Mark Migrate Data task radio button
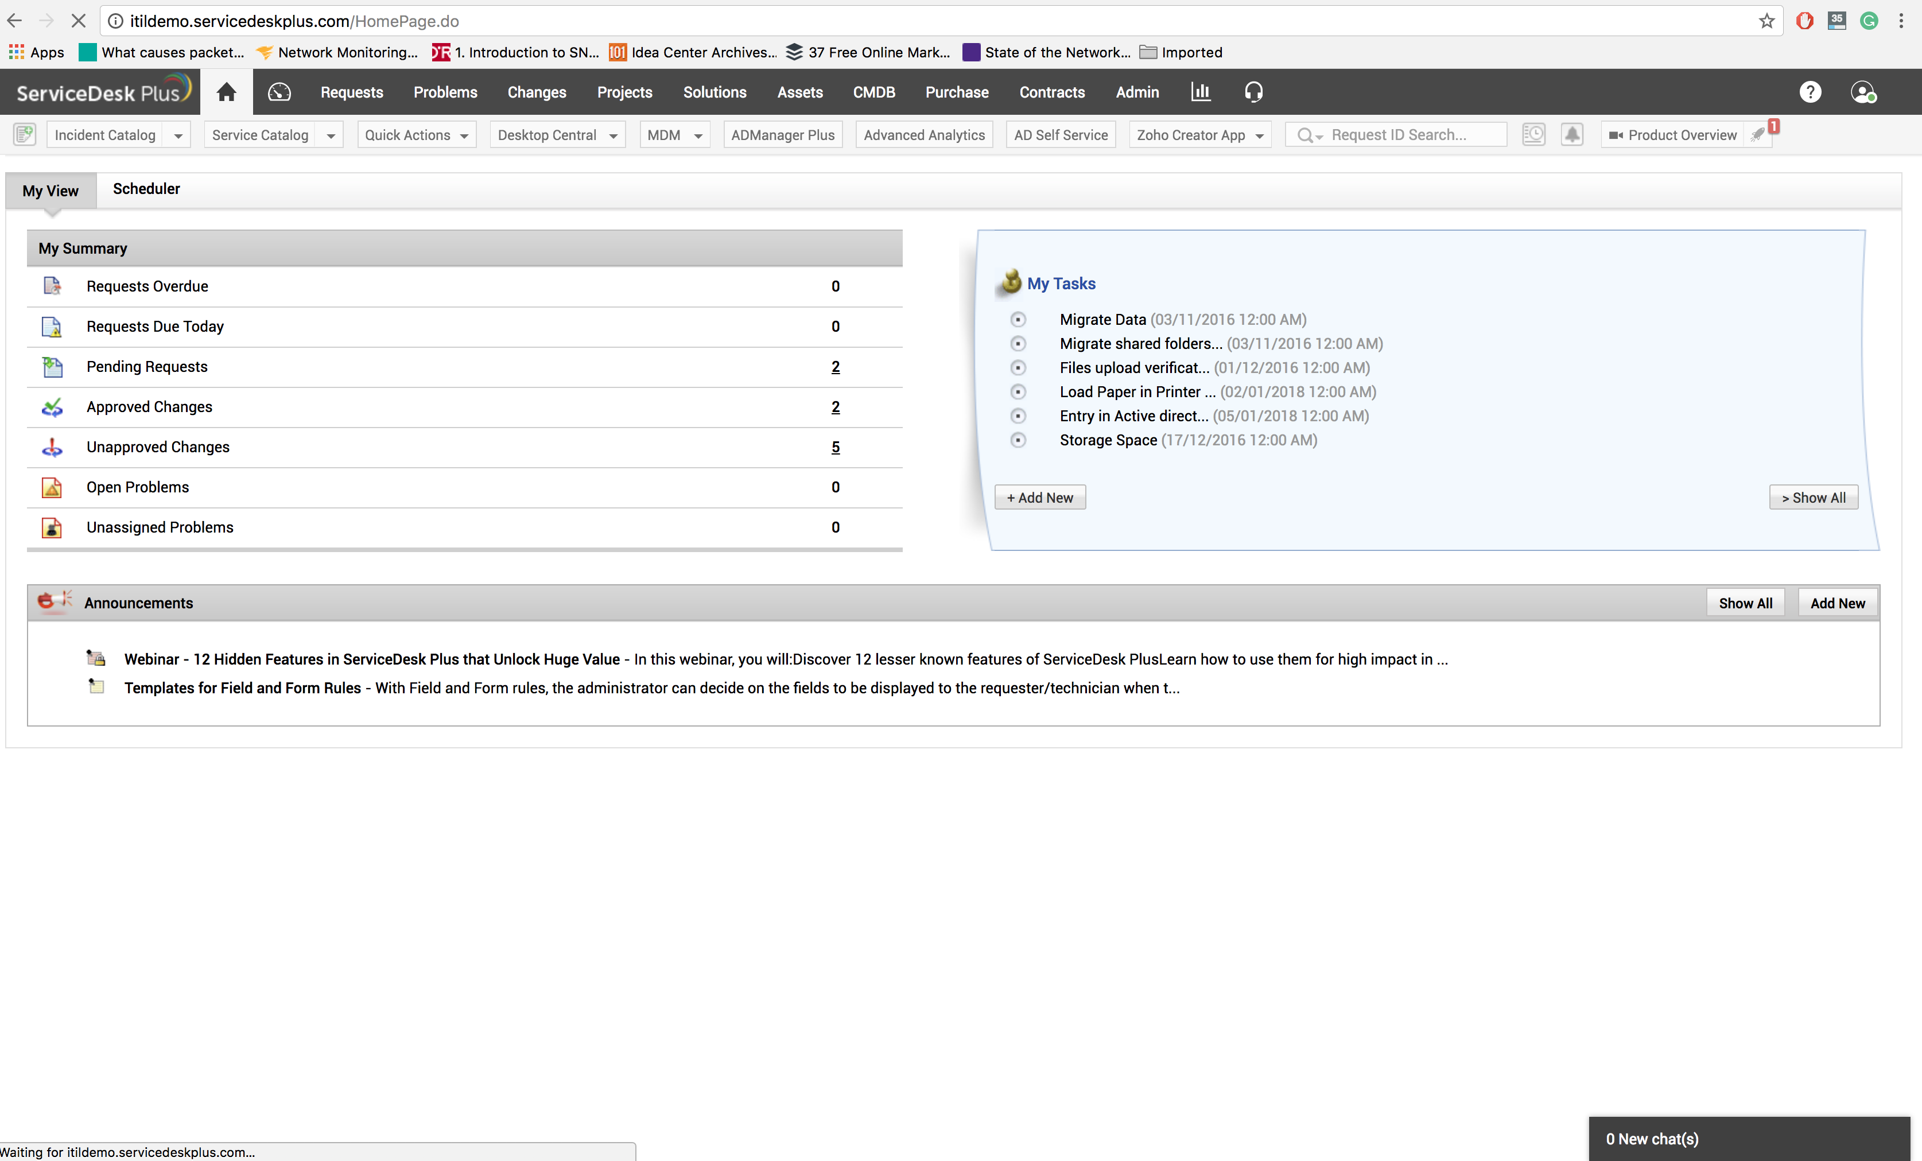1922x1161 pixels. click(1018, 319)
